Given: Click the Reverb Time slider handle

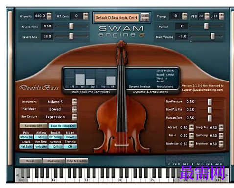Looking at the screenshot, I should coord(71,26).
